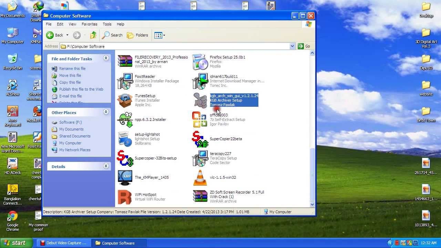This screenshot has height=248, width=441.
Task: Open the Tools menu
Action: coord(107,24)
